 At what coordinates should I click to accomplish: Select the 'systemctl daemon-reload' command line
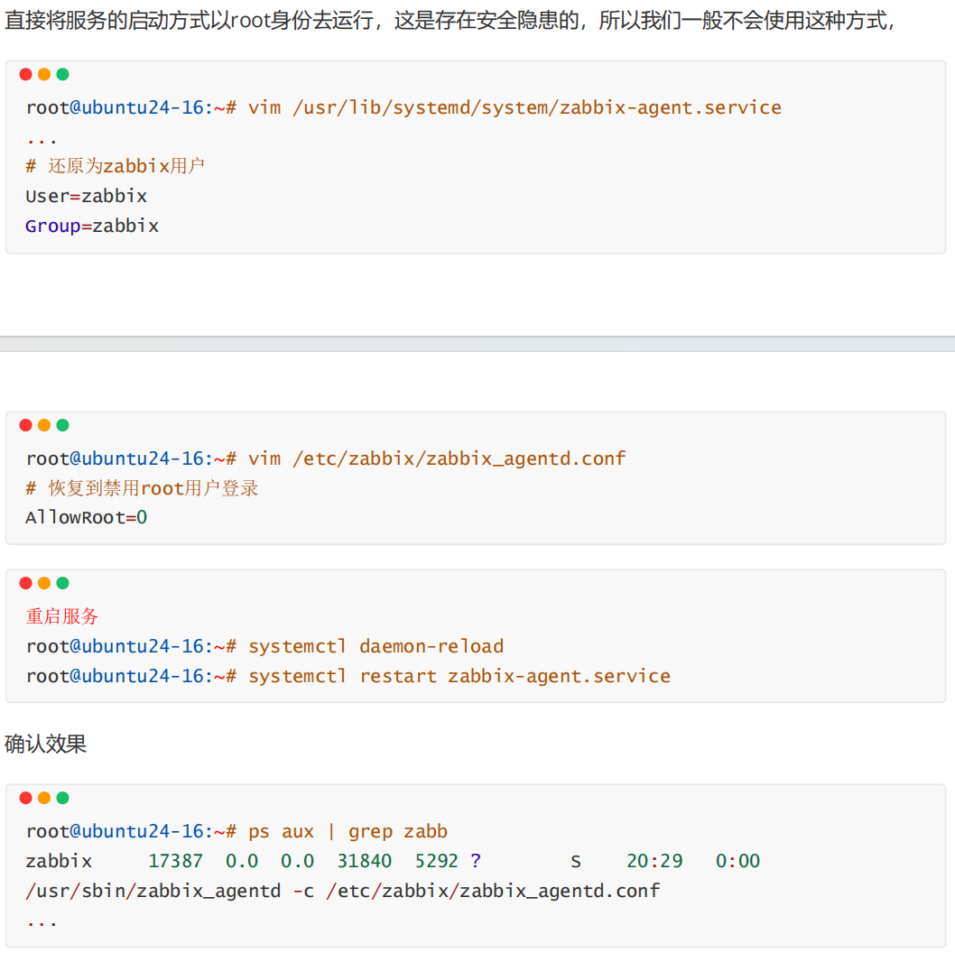264,646
